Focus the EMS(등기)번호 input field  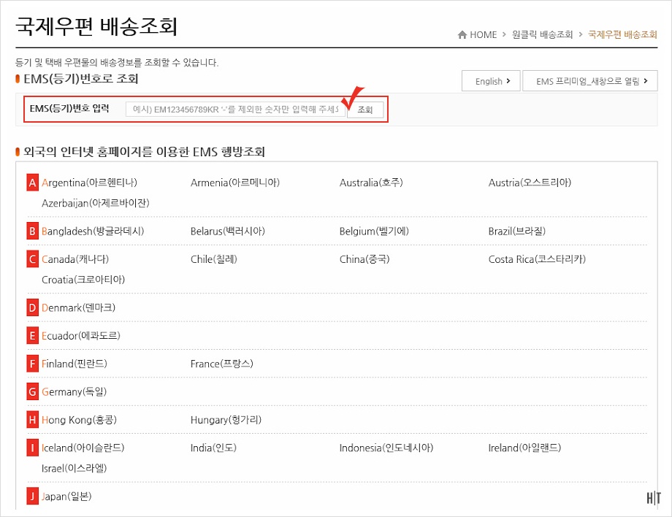pos(235,110)
